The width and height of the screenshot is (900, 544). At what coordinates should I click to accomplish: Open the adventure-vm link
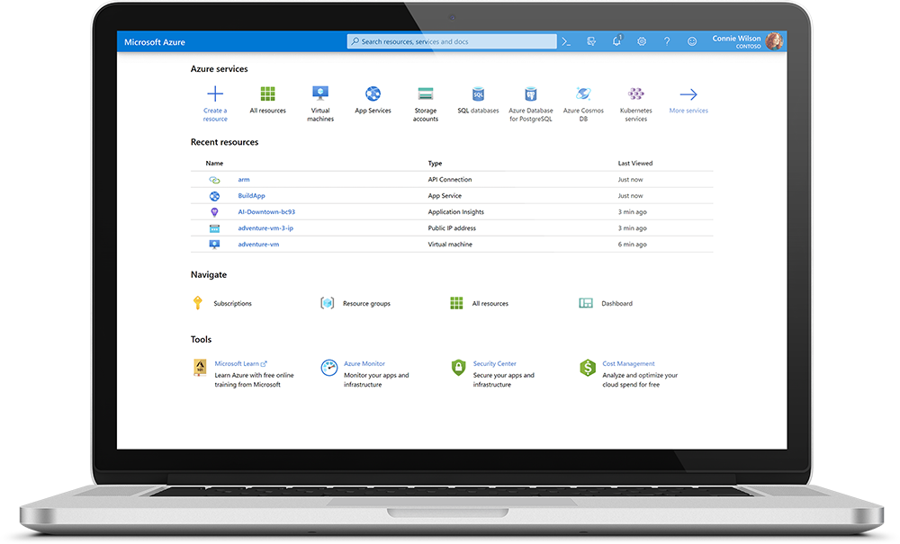[x=258, y=245]
